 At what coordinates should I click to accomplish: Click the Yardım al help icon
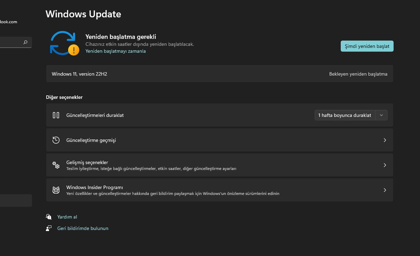coord(49,217)
